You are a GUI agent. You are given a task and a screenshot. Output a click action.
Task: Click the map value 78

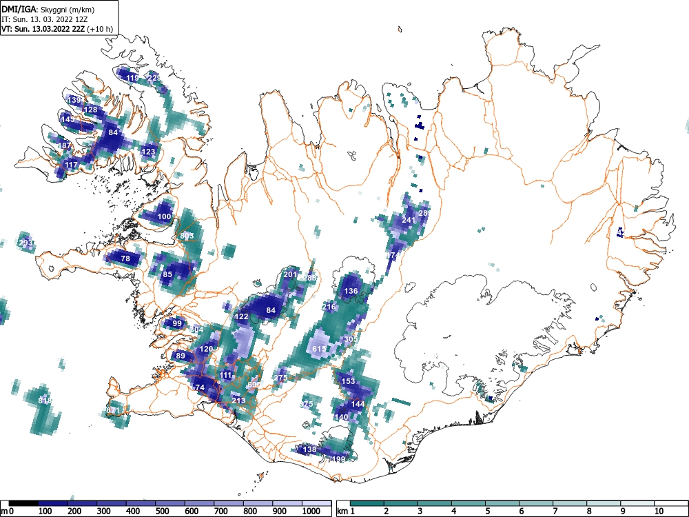coord(125,258)
